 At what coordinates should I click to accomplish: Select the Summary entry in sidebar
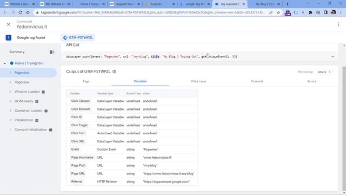[x=17, y=52]
